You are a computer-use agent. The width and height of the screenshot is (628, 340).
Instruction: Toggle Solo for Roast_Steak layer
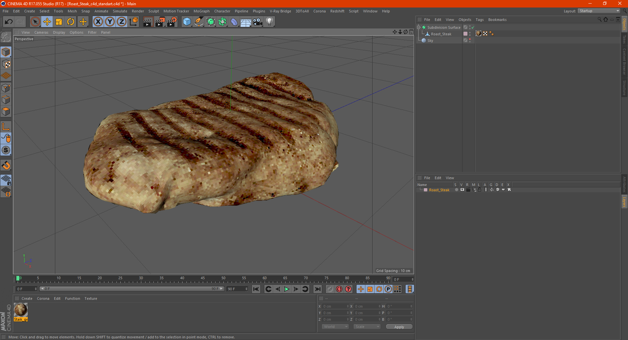(x=456, y=190)
